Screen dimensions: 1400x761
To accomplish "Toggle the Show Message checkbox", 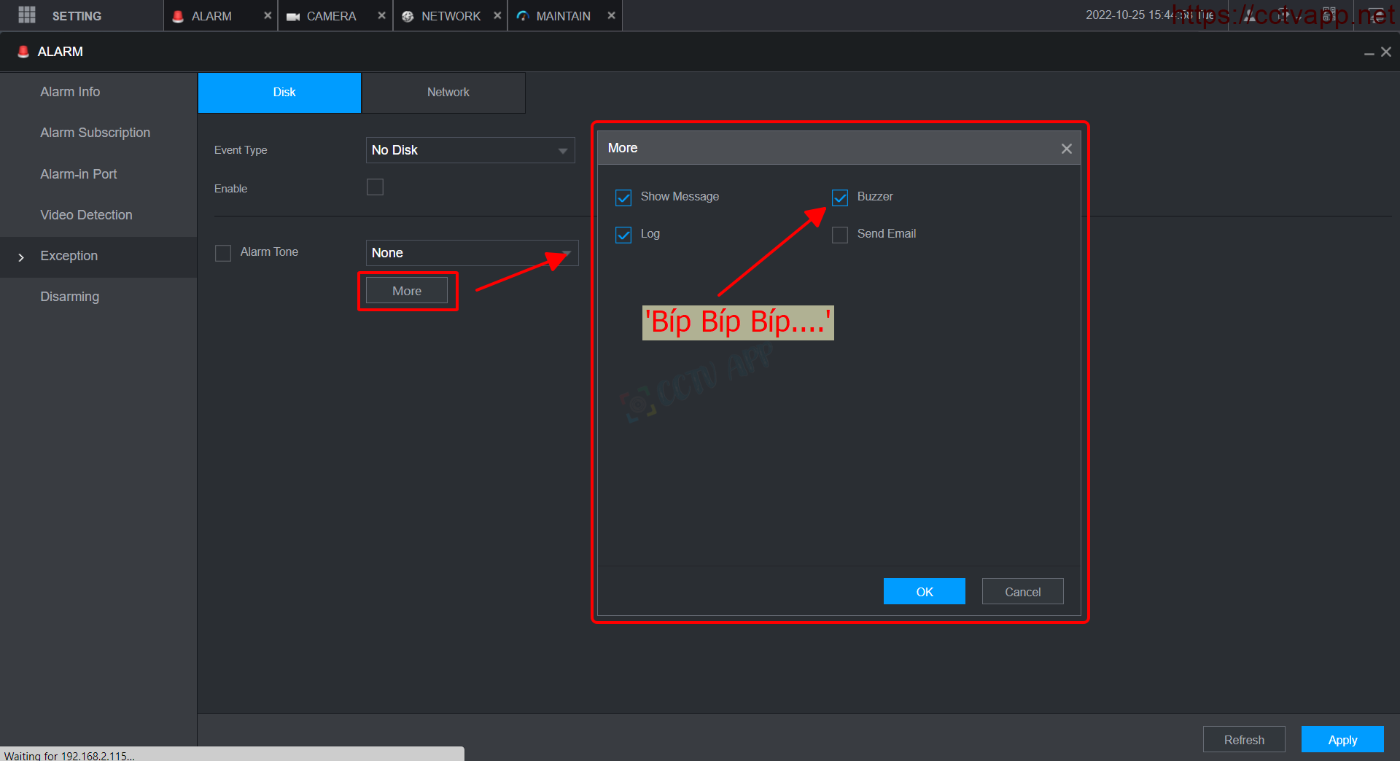I will [623, 198].
